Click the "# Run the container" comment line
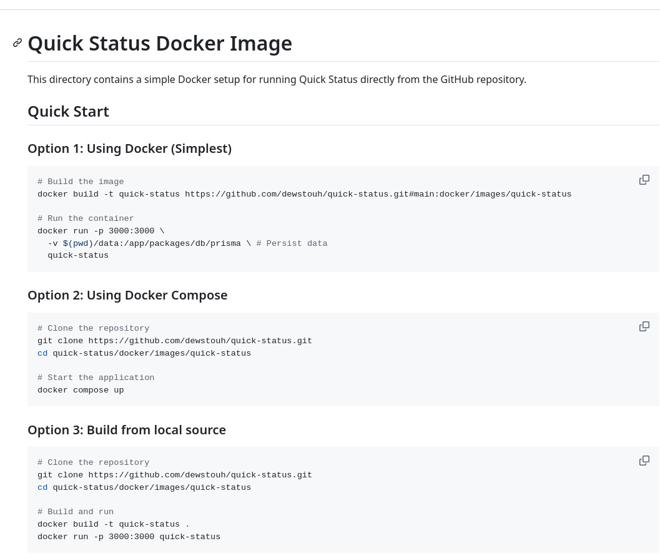 (x=86, y=218)
